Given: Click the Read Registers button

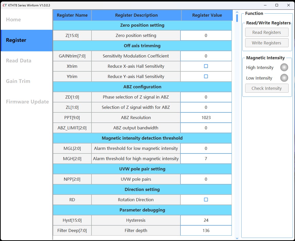Looking at the screenshot, I should (x=266, y=32).
